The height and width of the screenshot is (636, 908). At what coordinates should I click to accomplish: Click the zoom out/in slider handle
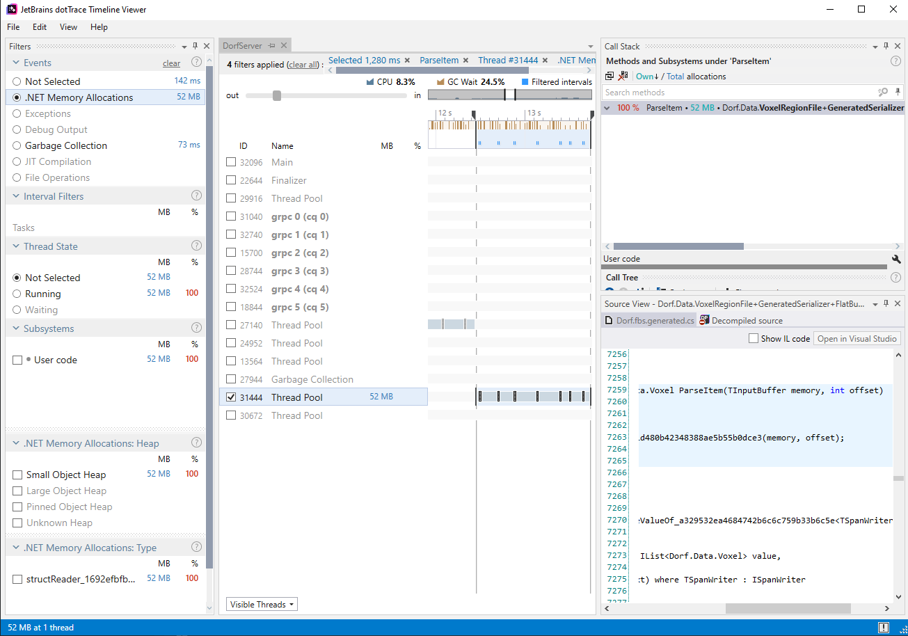coord(277,95)
